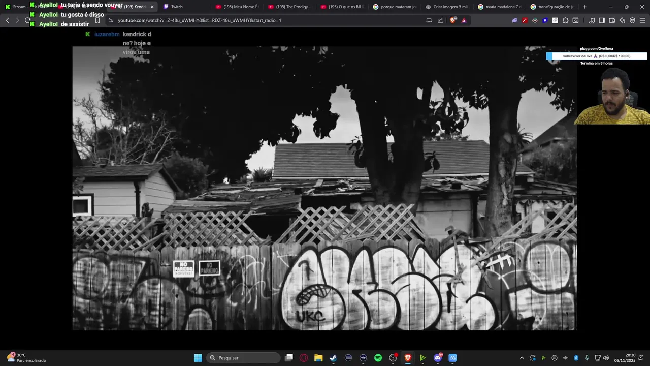Open Spotify from the taskbar
This screenshot has width=650, height=366.
pos(378,358)
